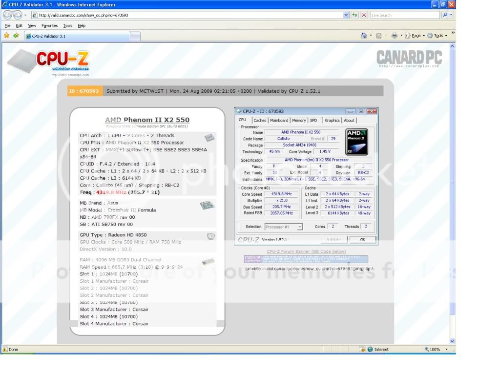The image size is (500, 375).
Task: Open a new blank browser tab
Action: coord(135,36)
